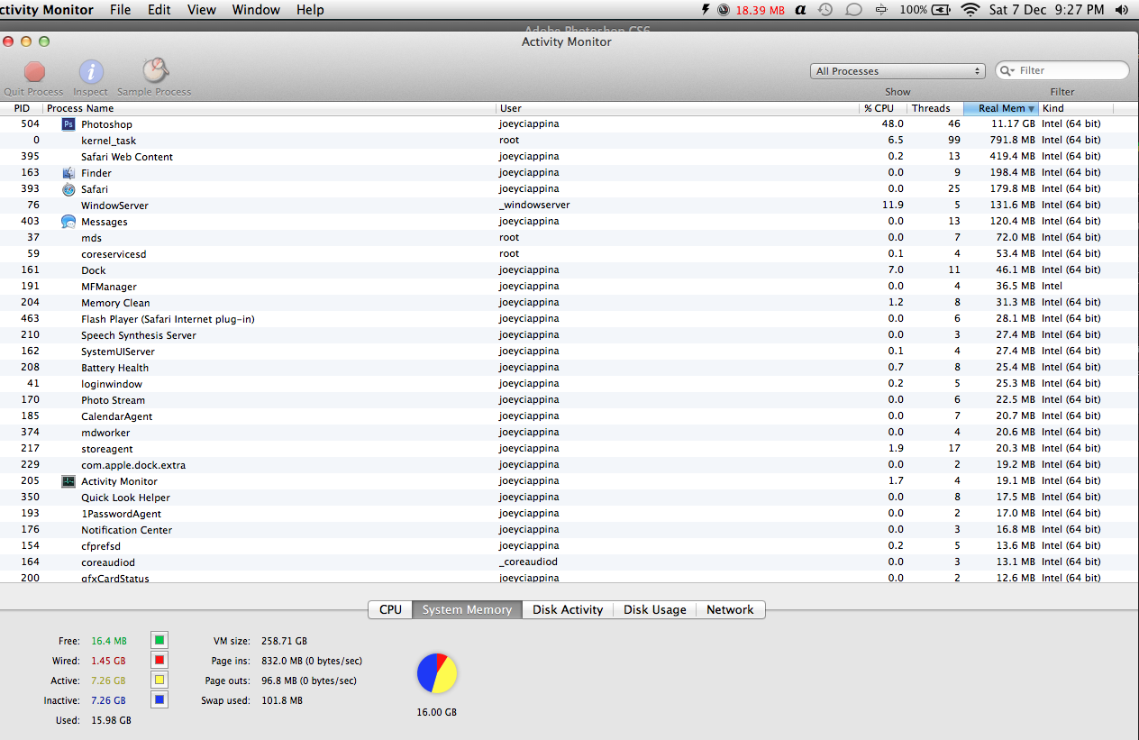Select the kernel_task process row
This screenshot has height=740, width=1139.
(x=569, y=141)
